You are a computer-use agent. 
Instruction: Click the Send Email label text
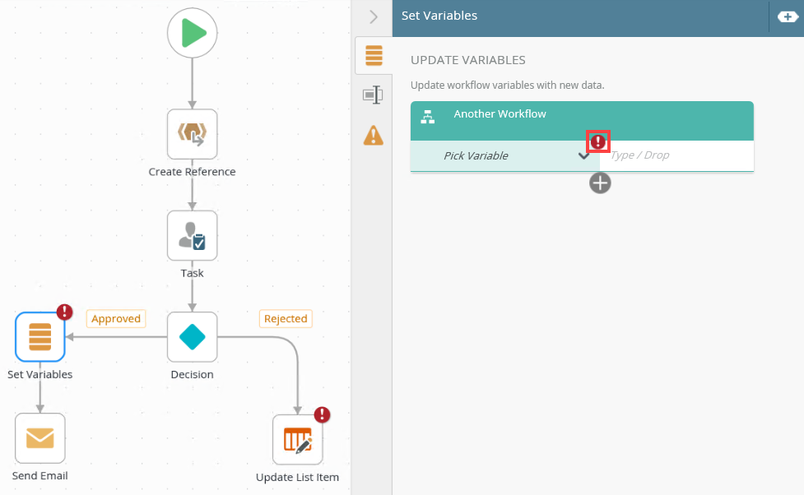point(40,475)
